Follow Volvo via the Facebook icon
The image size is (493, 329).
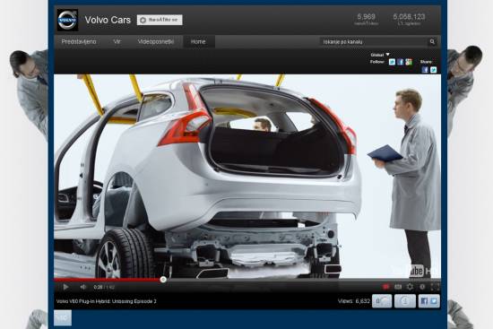pyautogui.click(x=401, y=62)
